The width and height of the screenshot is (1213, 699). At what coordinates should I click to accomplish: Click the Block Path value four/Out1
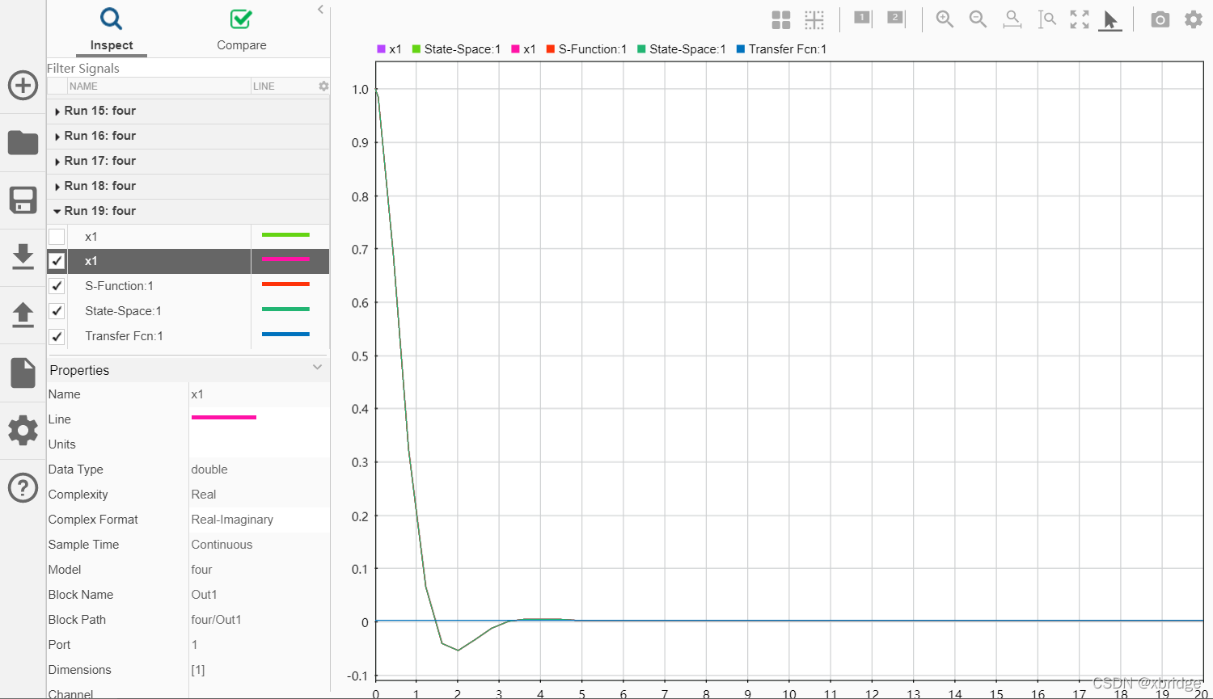tap(216, 620)
